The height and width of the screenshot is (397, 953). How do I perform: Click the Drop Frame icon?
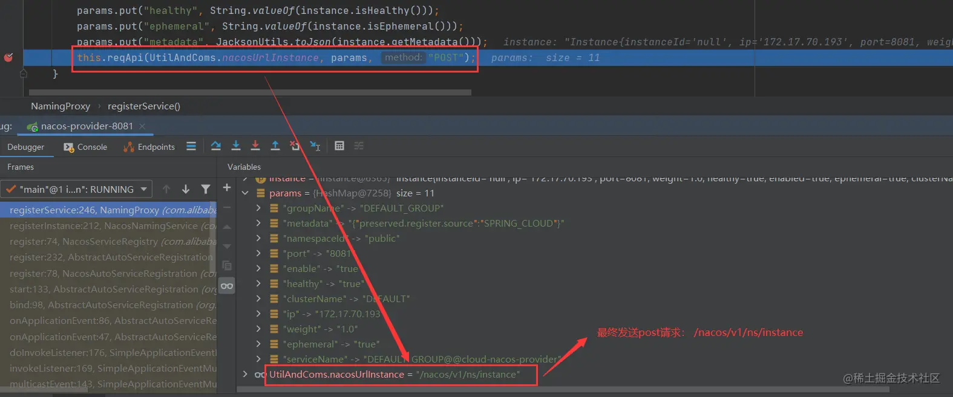(x=295, y=146)
